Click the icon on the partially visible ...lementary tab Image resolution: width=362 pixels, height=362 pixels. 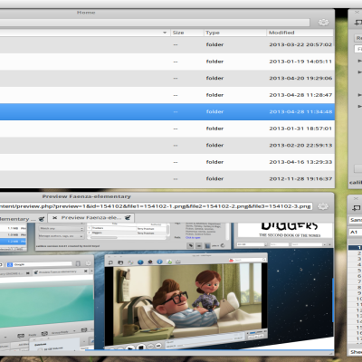(x=42, y=219)
